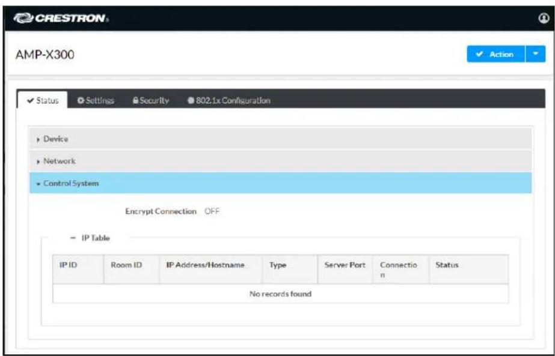Screen dimensions: 555x356
Task: Collapse the Control System section
Action: 280,183
